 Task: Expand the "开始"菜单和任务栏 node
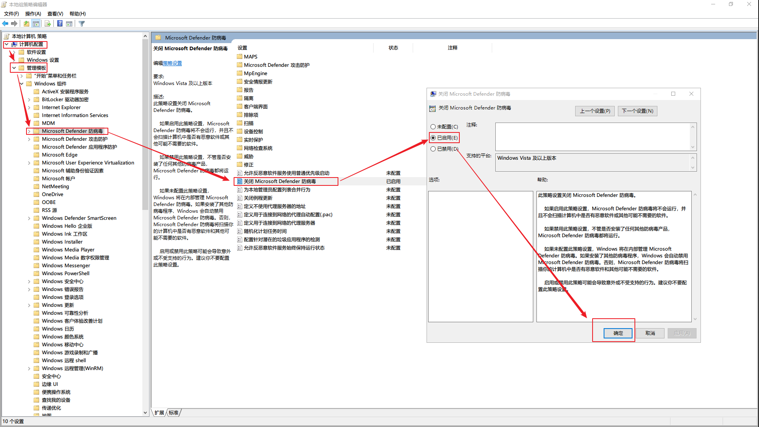(x=21, y=76)
